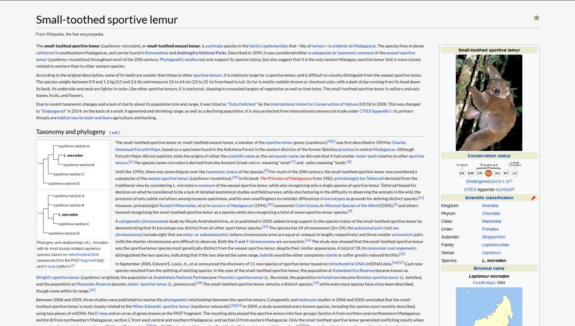
Task: Open the 'primate' link in the intro
Action: coord(216,46)
